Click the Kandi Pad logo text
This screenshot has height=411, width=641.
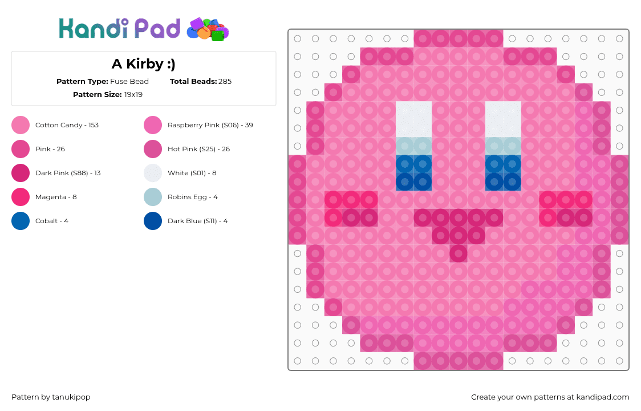119,29
